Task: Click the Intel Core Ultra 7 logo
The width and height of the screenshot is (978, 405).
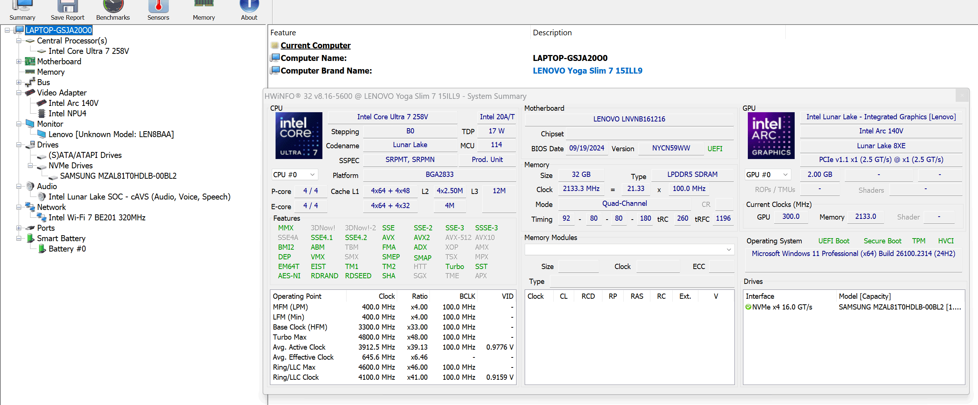Action: click(299, 135)
